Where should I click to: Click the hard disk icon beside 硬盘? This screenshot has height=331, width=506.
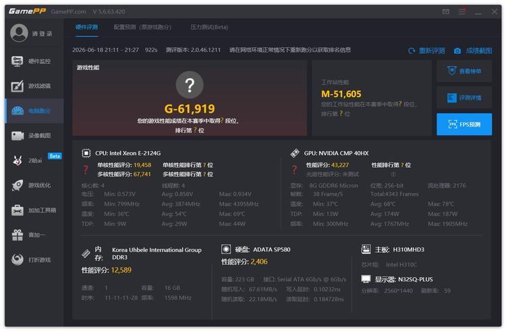(226, 249)
